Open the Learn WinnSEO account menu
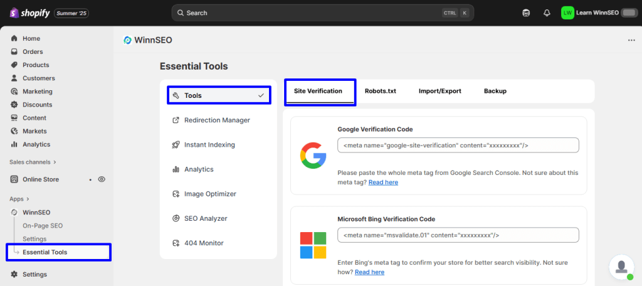Image resolution: width=642 pixels, height=286 pixels. (599, 13)
